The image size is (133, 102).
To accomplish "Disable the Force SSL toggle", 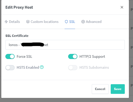I will (10, 56).
